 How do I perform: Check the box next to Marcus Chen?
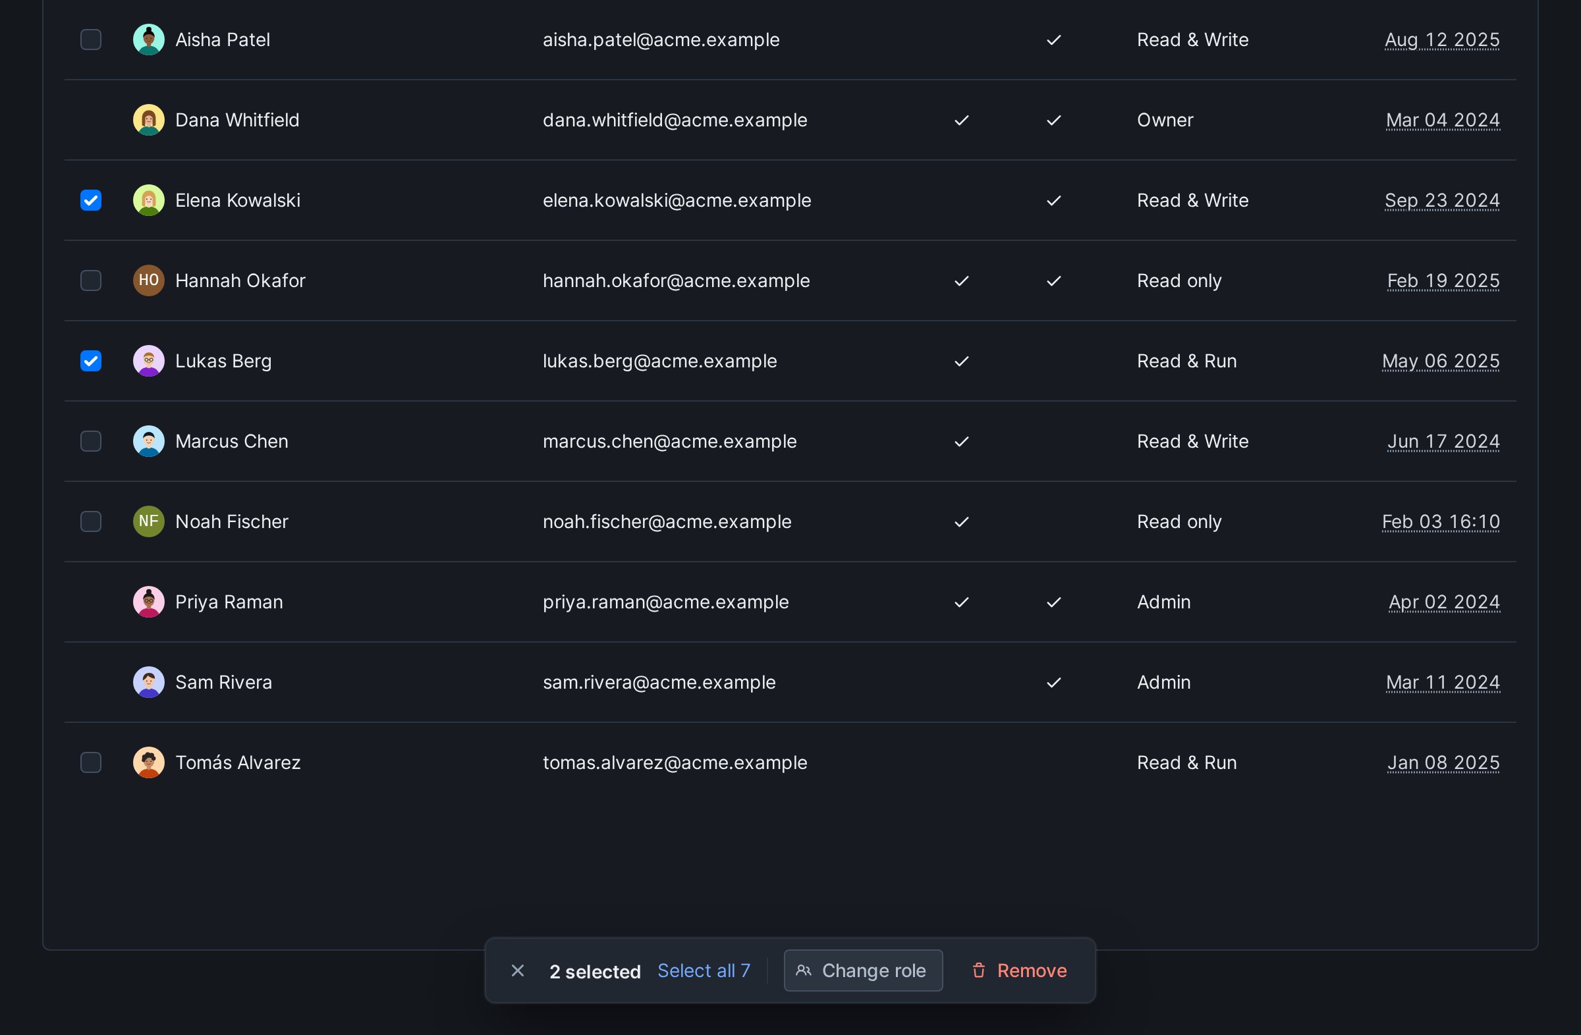point(91,442)
